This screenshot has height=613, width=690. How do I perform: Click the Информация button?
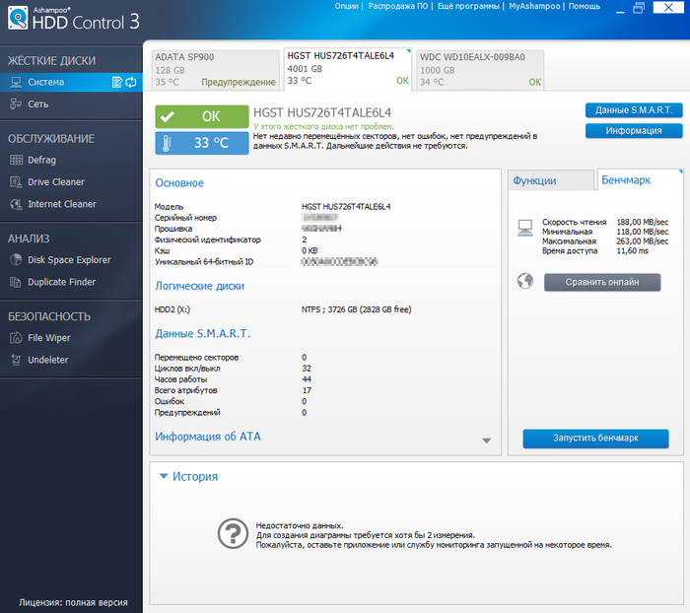tap(634, 131)
